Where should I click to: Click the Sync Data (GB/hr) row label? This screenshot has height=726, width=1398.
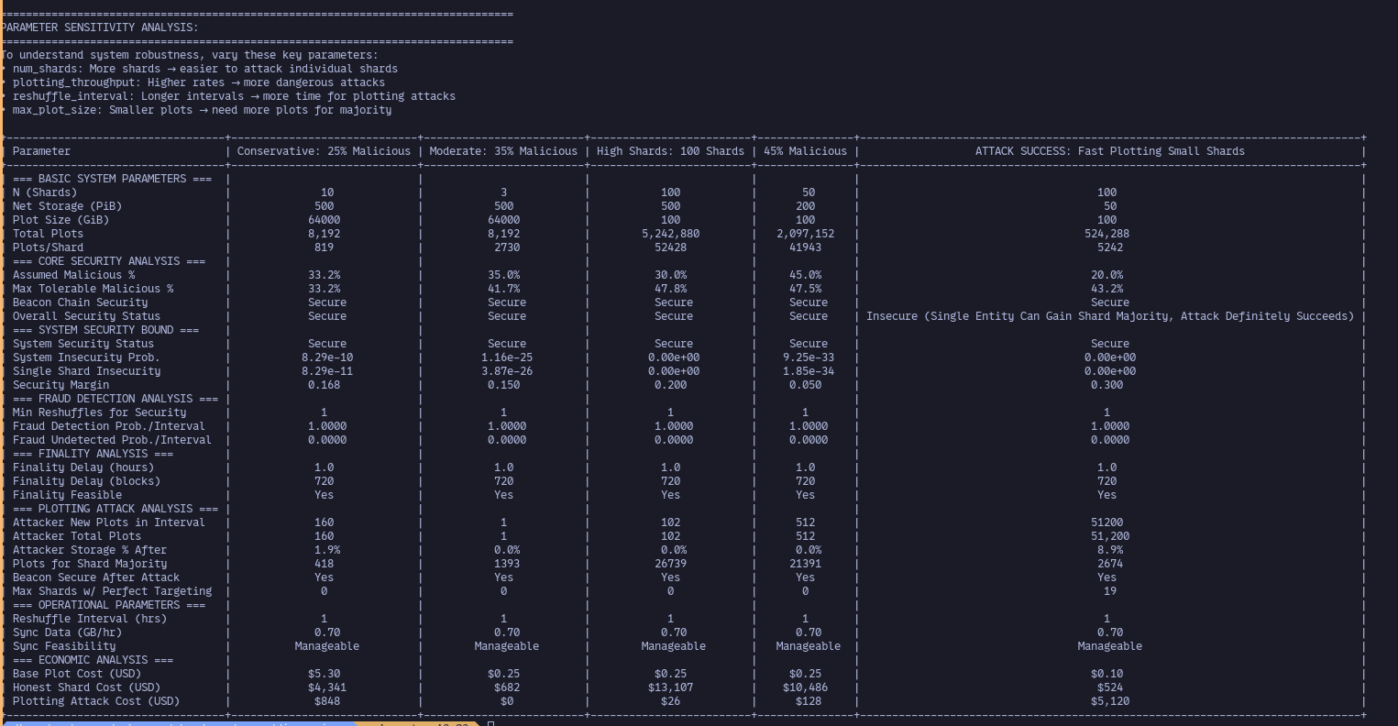(x=67, y=632)
